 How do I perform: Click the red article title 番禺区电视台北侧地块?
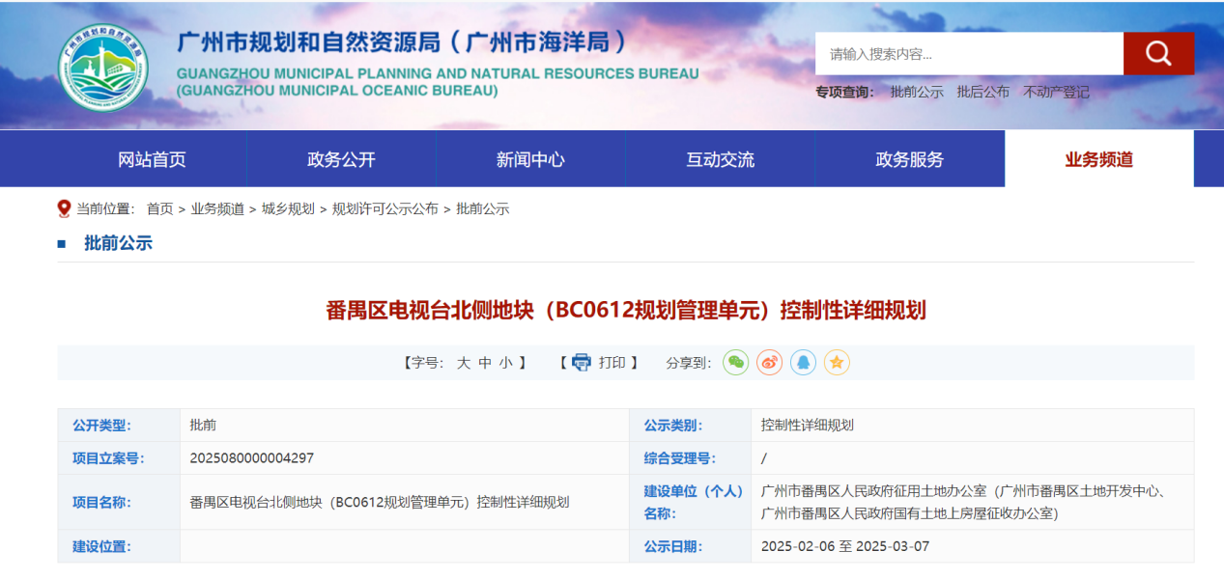[x=625, y=311]
